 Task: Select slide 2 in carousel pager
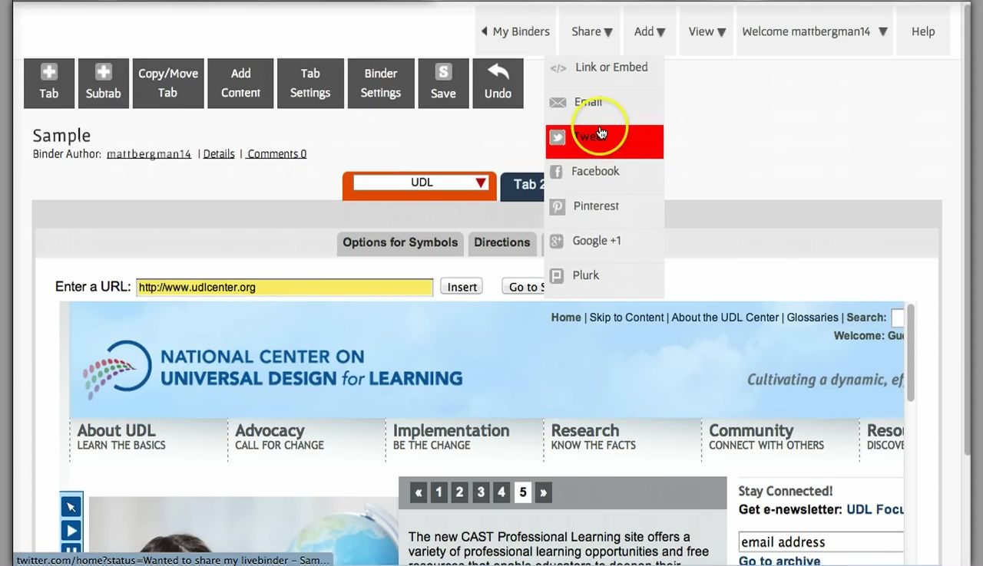tap(460, 492)
